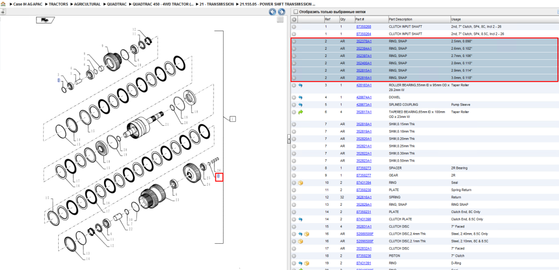Click the '2R Bearing' usage cell
This screenshot has width=559, height=270.
click(459, 168)
